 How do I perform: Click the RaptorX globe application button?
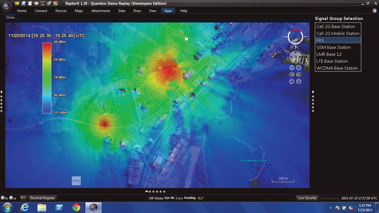click(6, 6)
